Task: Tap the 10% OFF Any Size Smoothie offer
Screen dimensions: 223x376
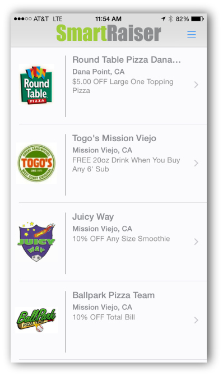Action: 121,239
